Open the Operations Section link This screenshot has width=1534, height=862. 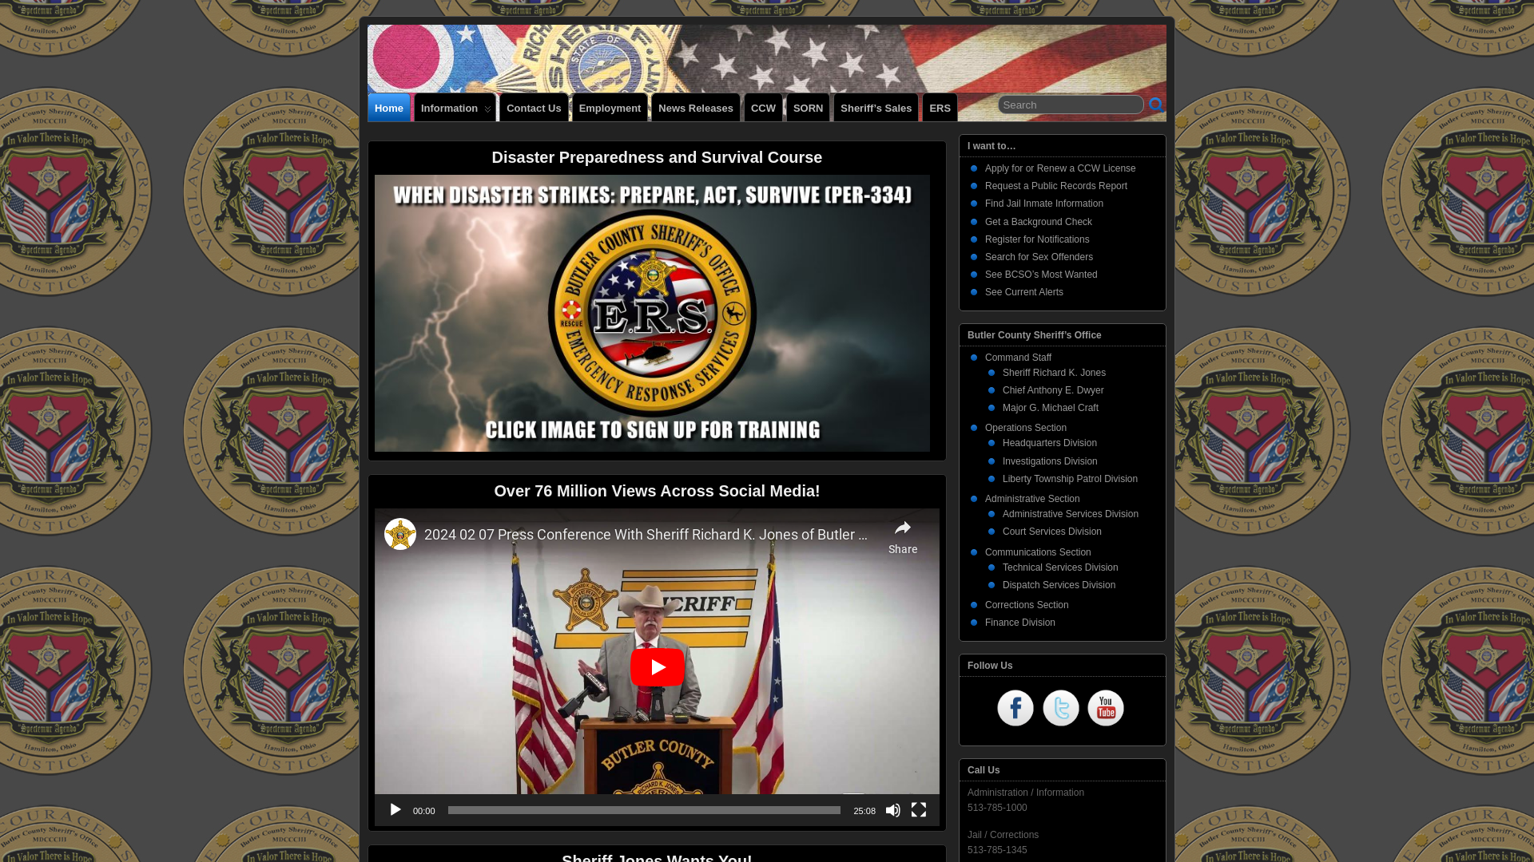(1026, 428)
